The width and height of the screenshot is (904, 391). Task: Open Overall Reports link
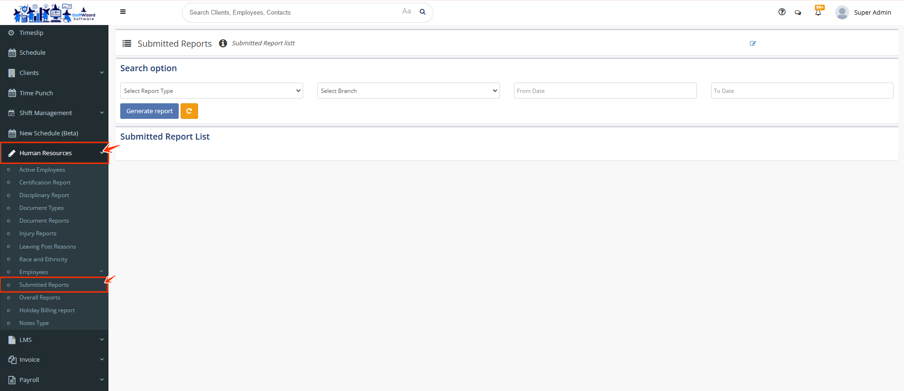pyautogui.click(x=40, y=298)
